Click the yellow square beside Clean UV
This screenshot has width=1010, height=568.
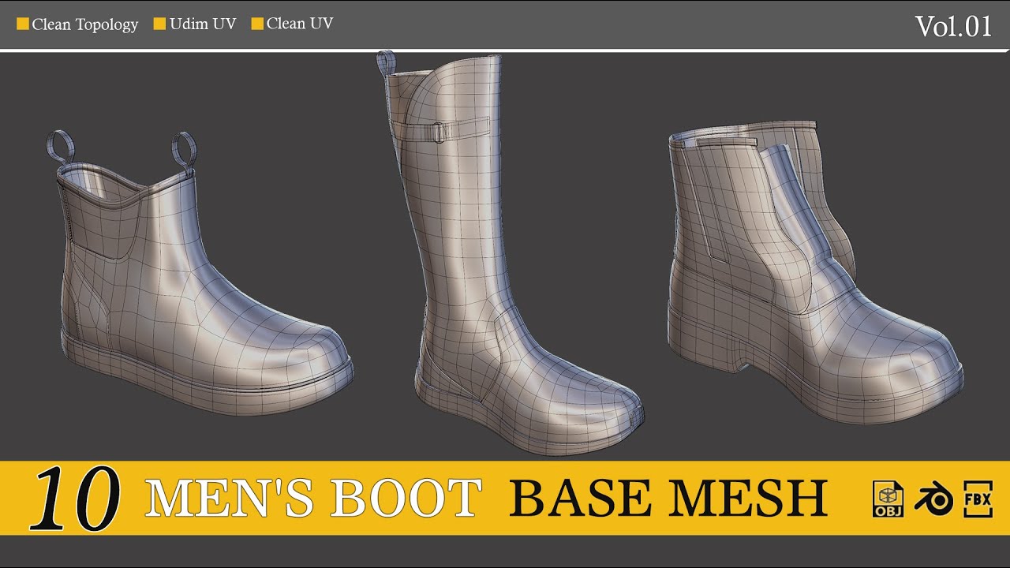click(x=256, y=24)
